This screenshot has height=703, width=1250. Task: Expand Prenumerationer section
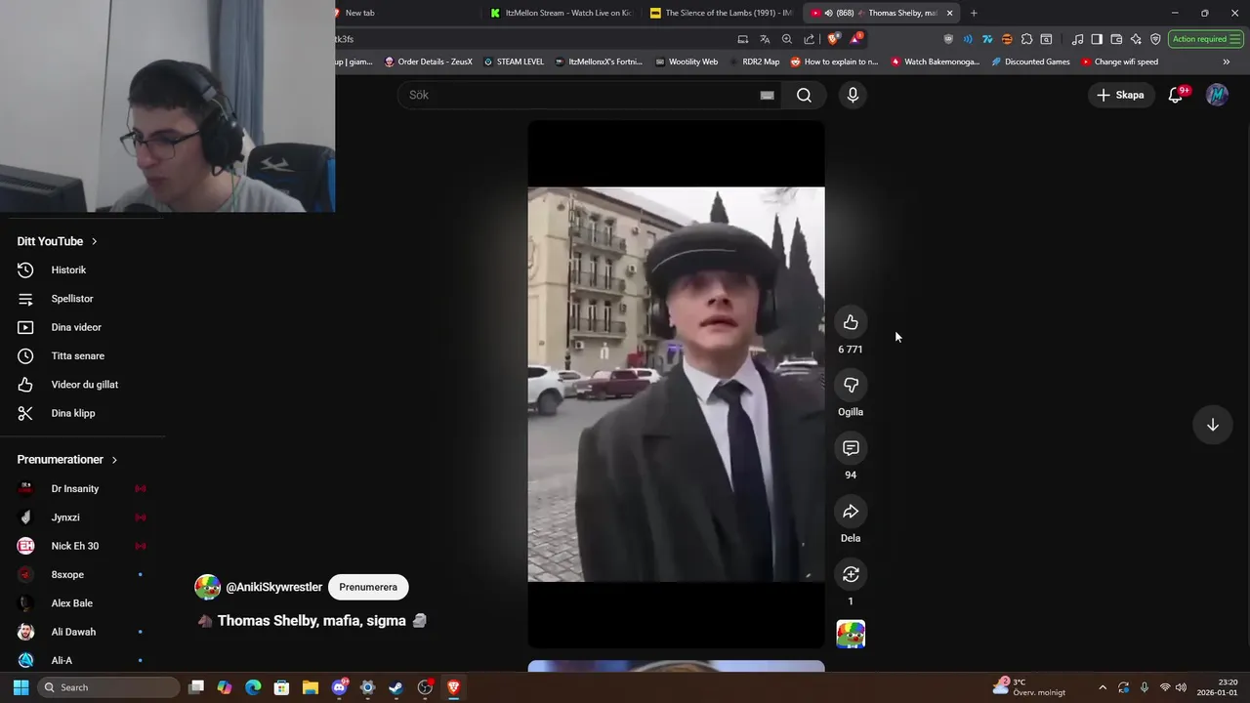click(66, 460)
